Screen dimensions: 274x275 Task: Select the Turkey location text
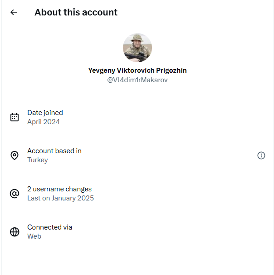(37, 160)
